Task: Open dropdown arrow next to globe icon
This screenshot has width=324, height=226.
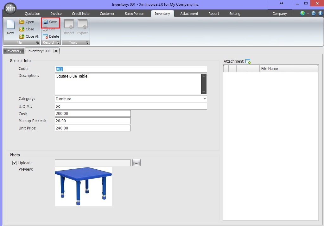Action: (308, 13)
